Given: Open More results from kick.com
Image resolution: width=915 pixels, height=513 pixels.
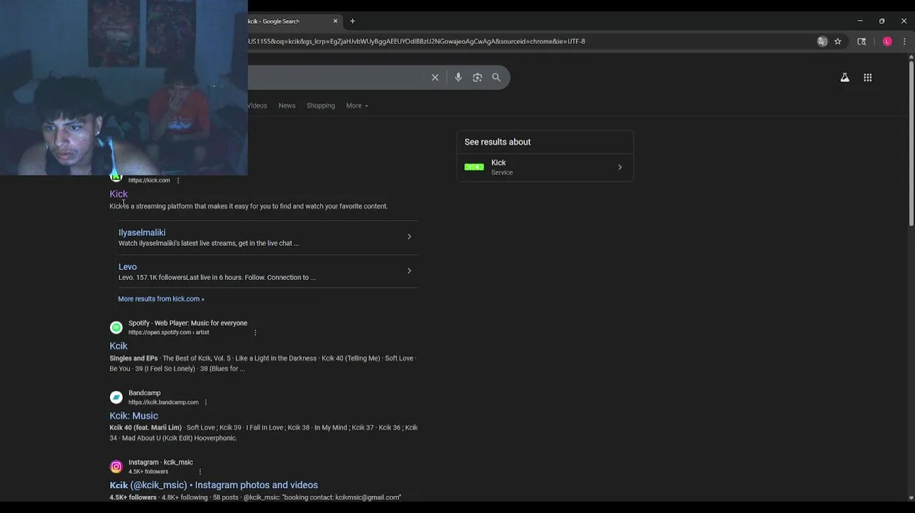Looking at the screenshot, I should coord(161,299).
